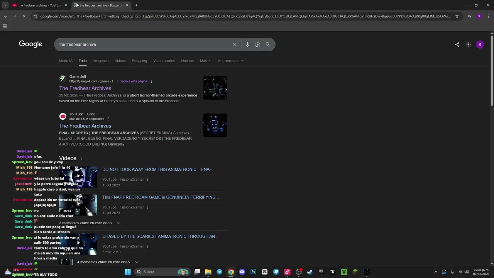Stop loading the page
Image resolution: width=494 pixels, height=278 pixels.
[24, 16]
